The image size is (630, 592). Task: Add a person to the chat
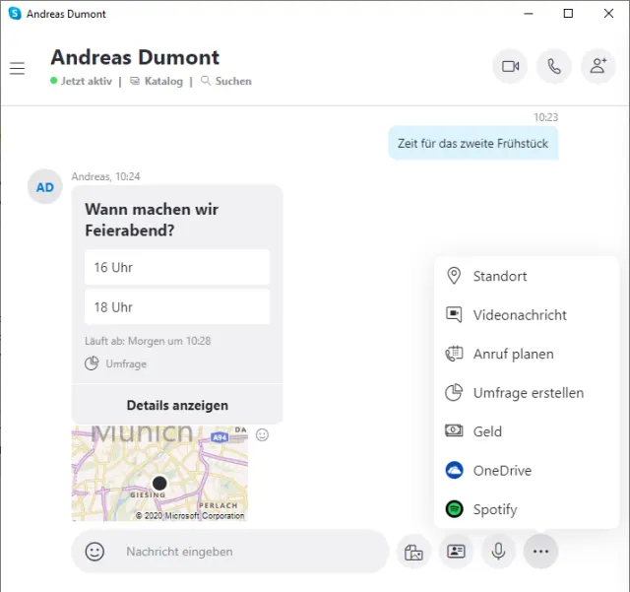(598, 67)
